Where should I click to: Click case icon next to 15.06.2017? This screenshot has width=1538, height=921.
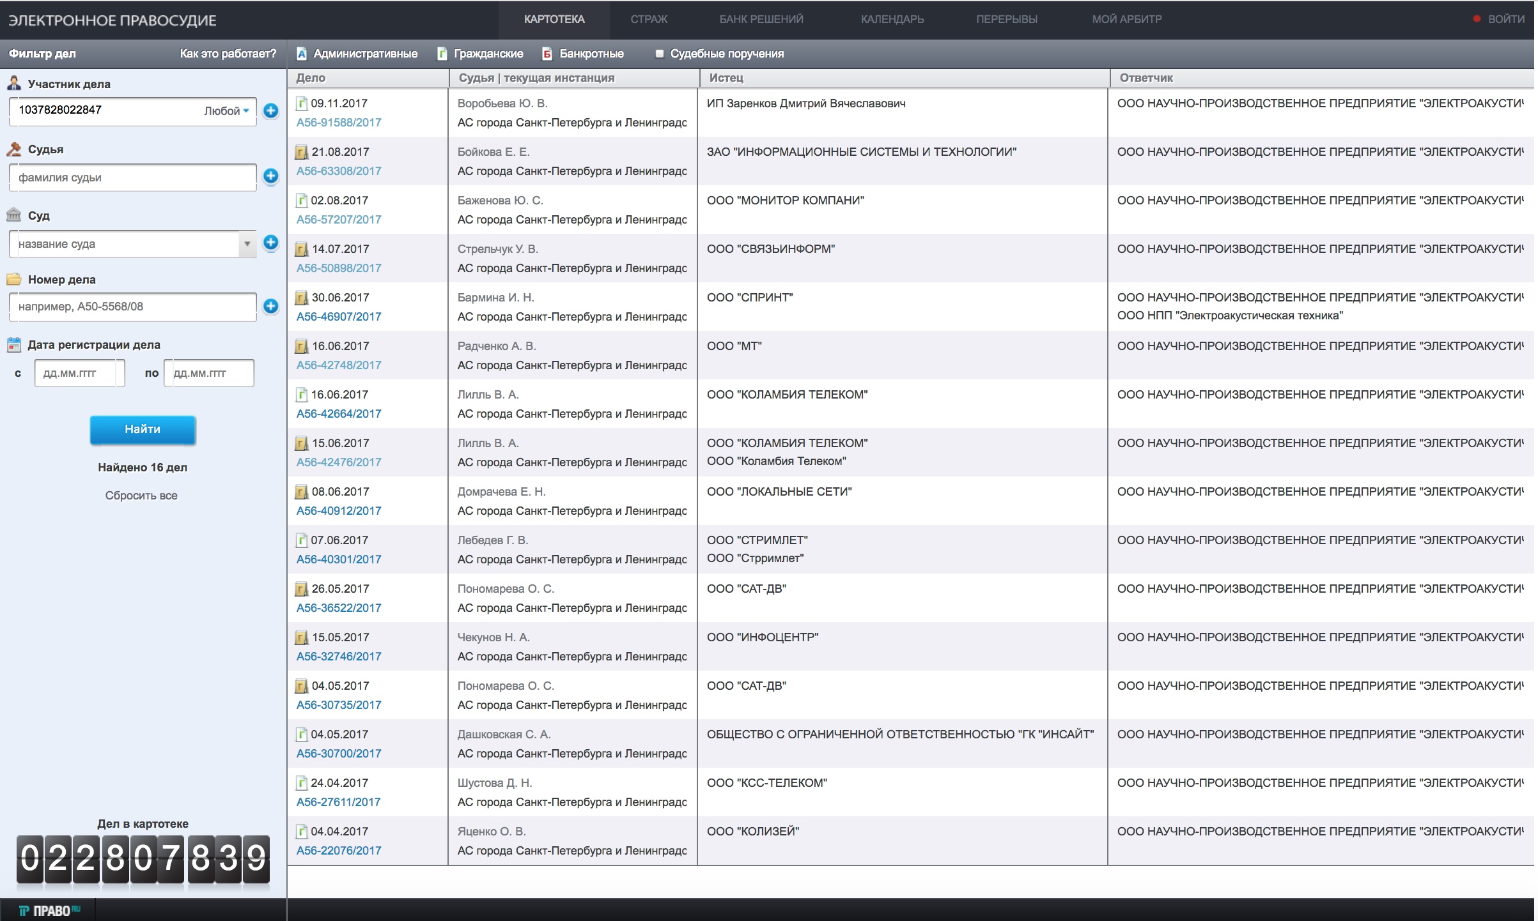(302, 443)
